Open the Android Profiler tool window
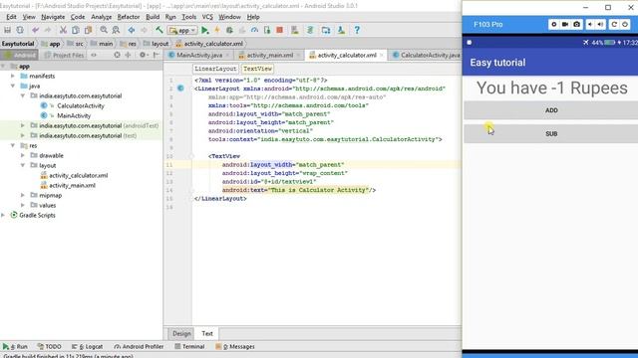The image size is (638, 358). tap(139, 347)
